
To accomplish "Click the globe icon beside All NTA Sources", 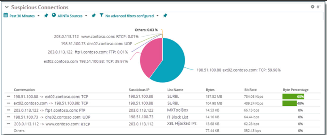I will point(54,15).
